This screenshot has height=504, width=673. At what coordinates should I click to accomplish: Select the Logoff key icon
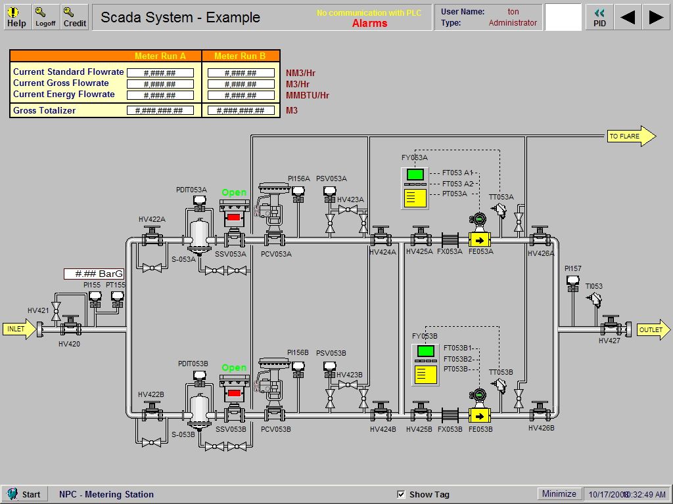pyautogui.click(x=45, y=16)
